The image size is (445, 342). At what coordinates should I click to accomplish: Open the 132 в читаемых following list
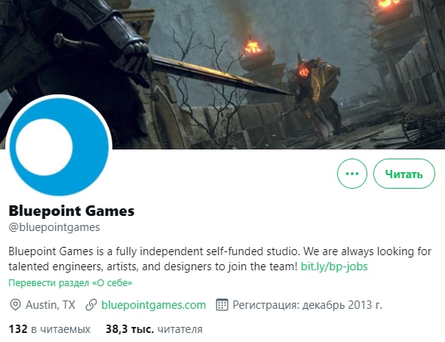pos(50,329)
